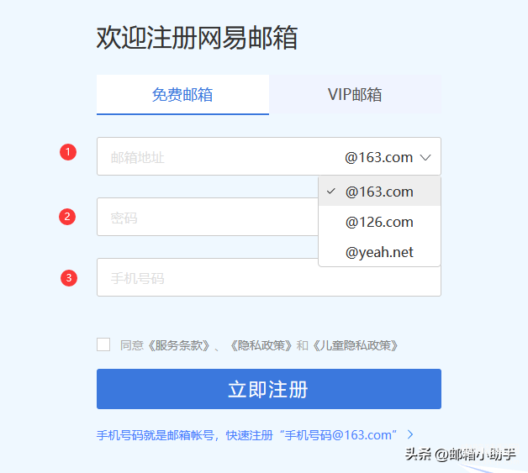Image resolution: width=528 pixels, height=473 pixels.
Task: Open the 服务条款 link
Action: [179, 345]
